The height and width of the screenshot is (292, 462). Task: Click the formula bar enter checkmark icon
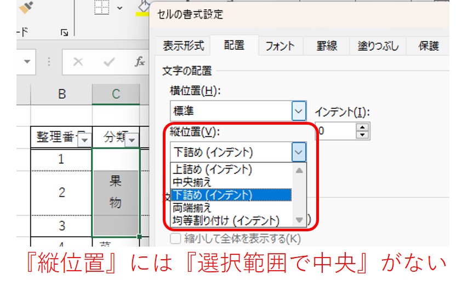[109, 62]
